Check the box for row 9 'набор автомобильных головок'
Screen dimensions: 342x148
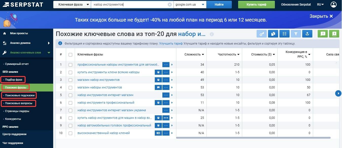pos(70,125)
